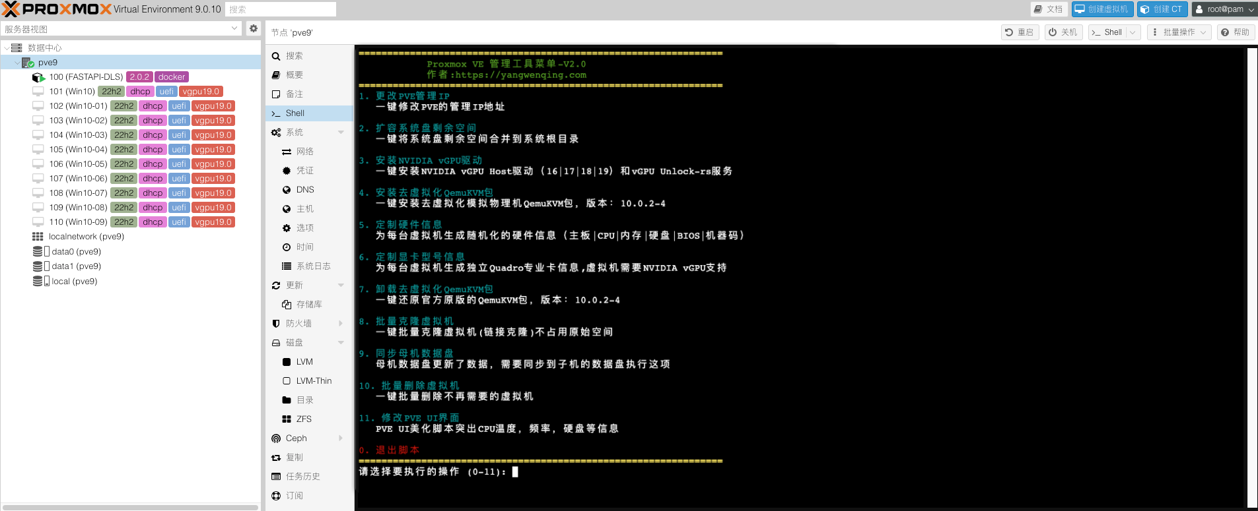Click the FASTAPI-DLS container icon in tree
The height and width of the screenshot is (511, 1258).
[38, 77]
